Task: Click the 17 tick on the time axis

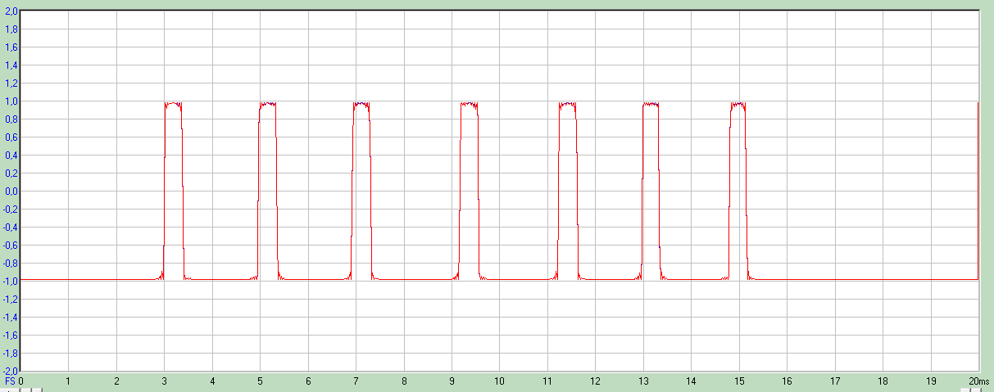Action: [835, 381]
